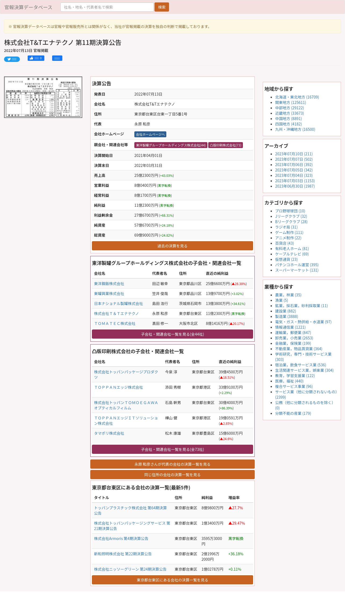
Task: Open 日本ナショナル製罐株式会社 link
Action: 118,304
